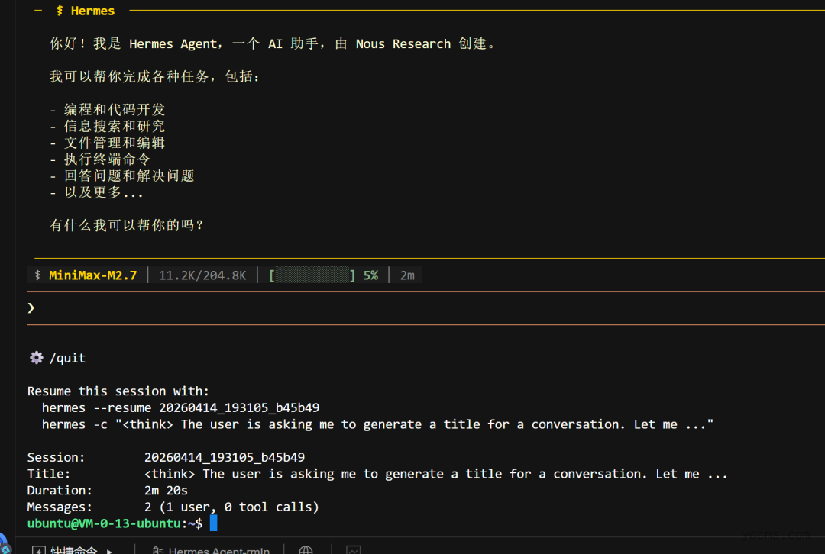Click the Hermes caduceus icon in header

pyautogui.click(x=60, y=11)
